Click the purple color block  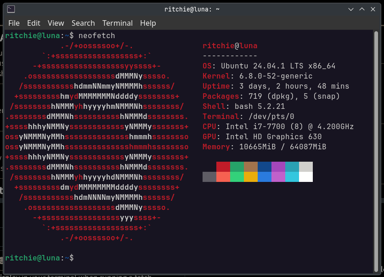[x=278, y=167]
